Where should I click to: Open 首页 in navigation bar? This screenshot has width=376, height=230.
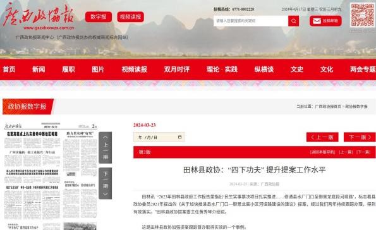9,70
